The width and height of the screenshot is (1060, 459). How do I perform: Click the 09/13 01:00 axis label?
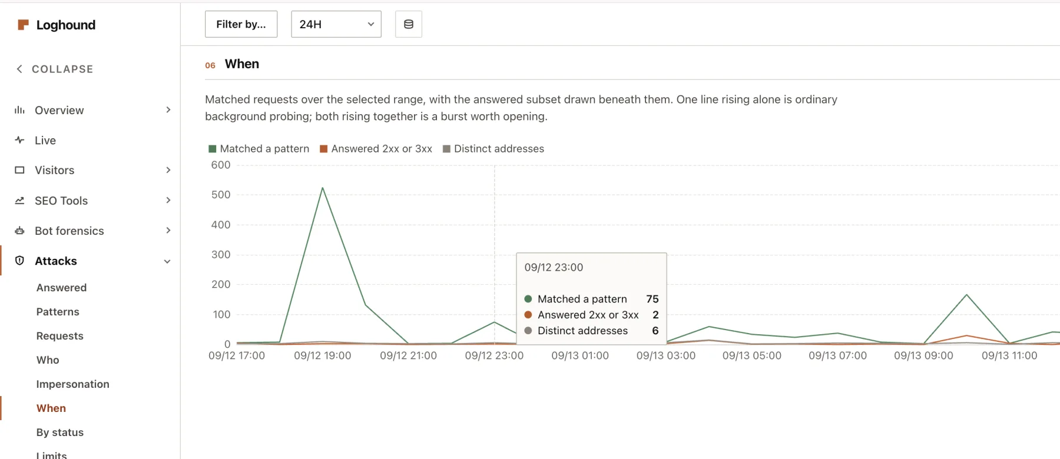580,355
